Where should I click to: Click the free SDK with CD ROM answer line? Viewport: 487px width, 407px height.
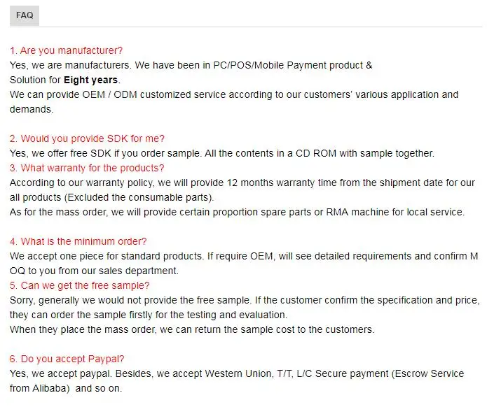222,153
